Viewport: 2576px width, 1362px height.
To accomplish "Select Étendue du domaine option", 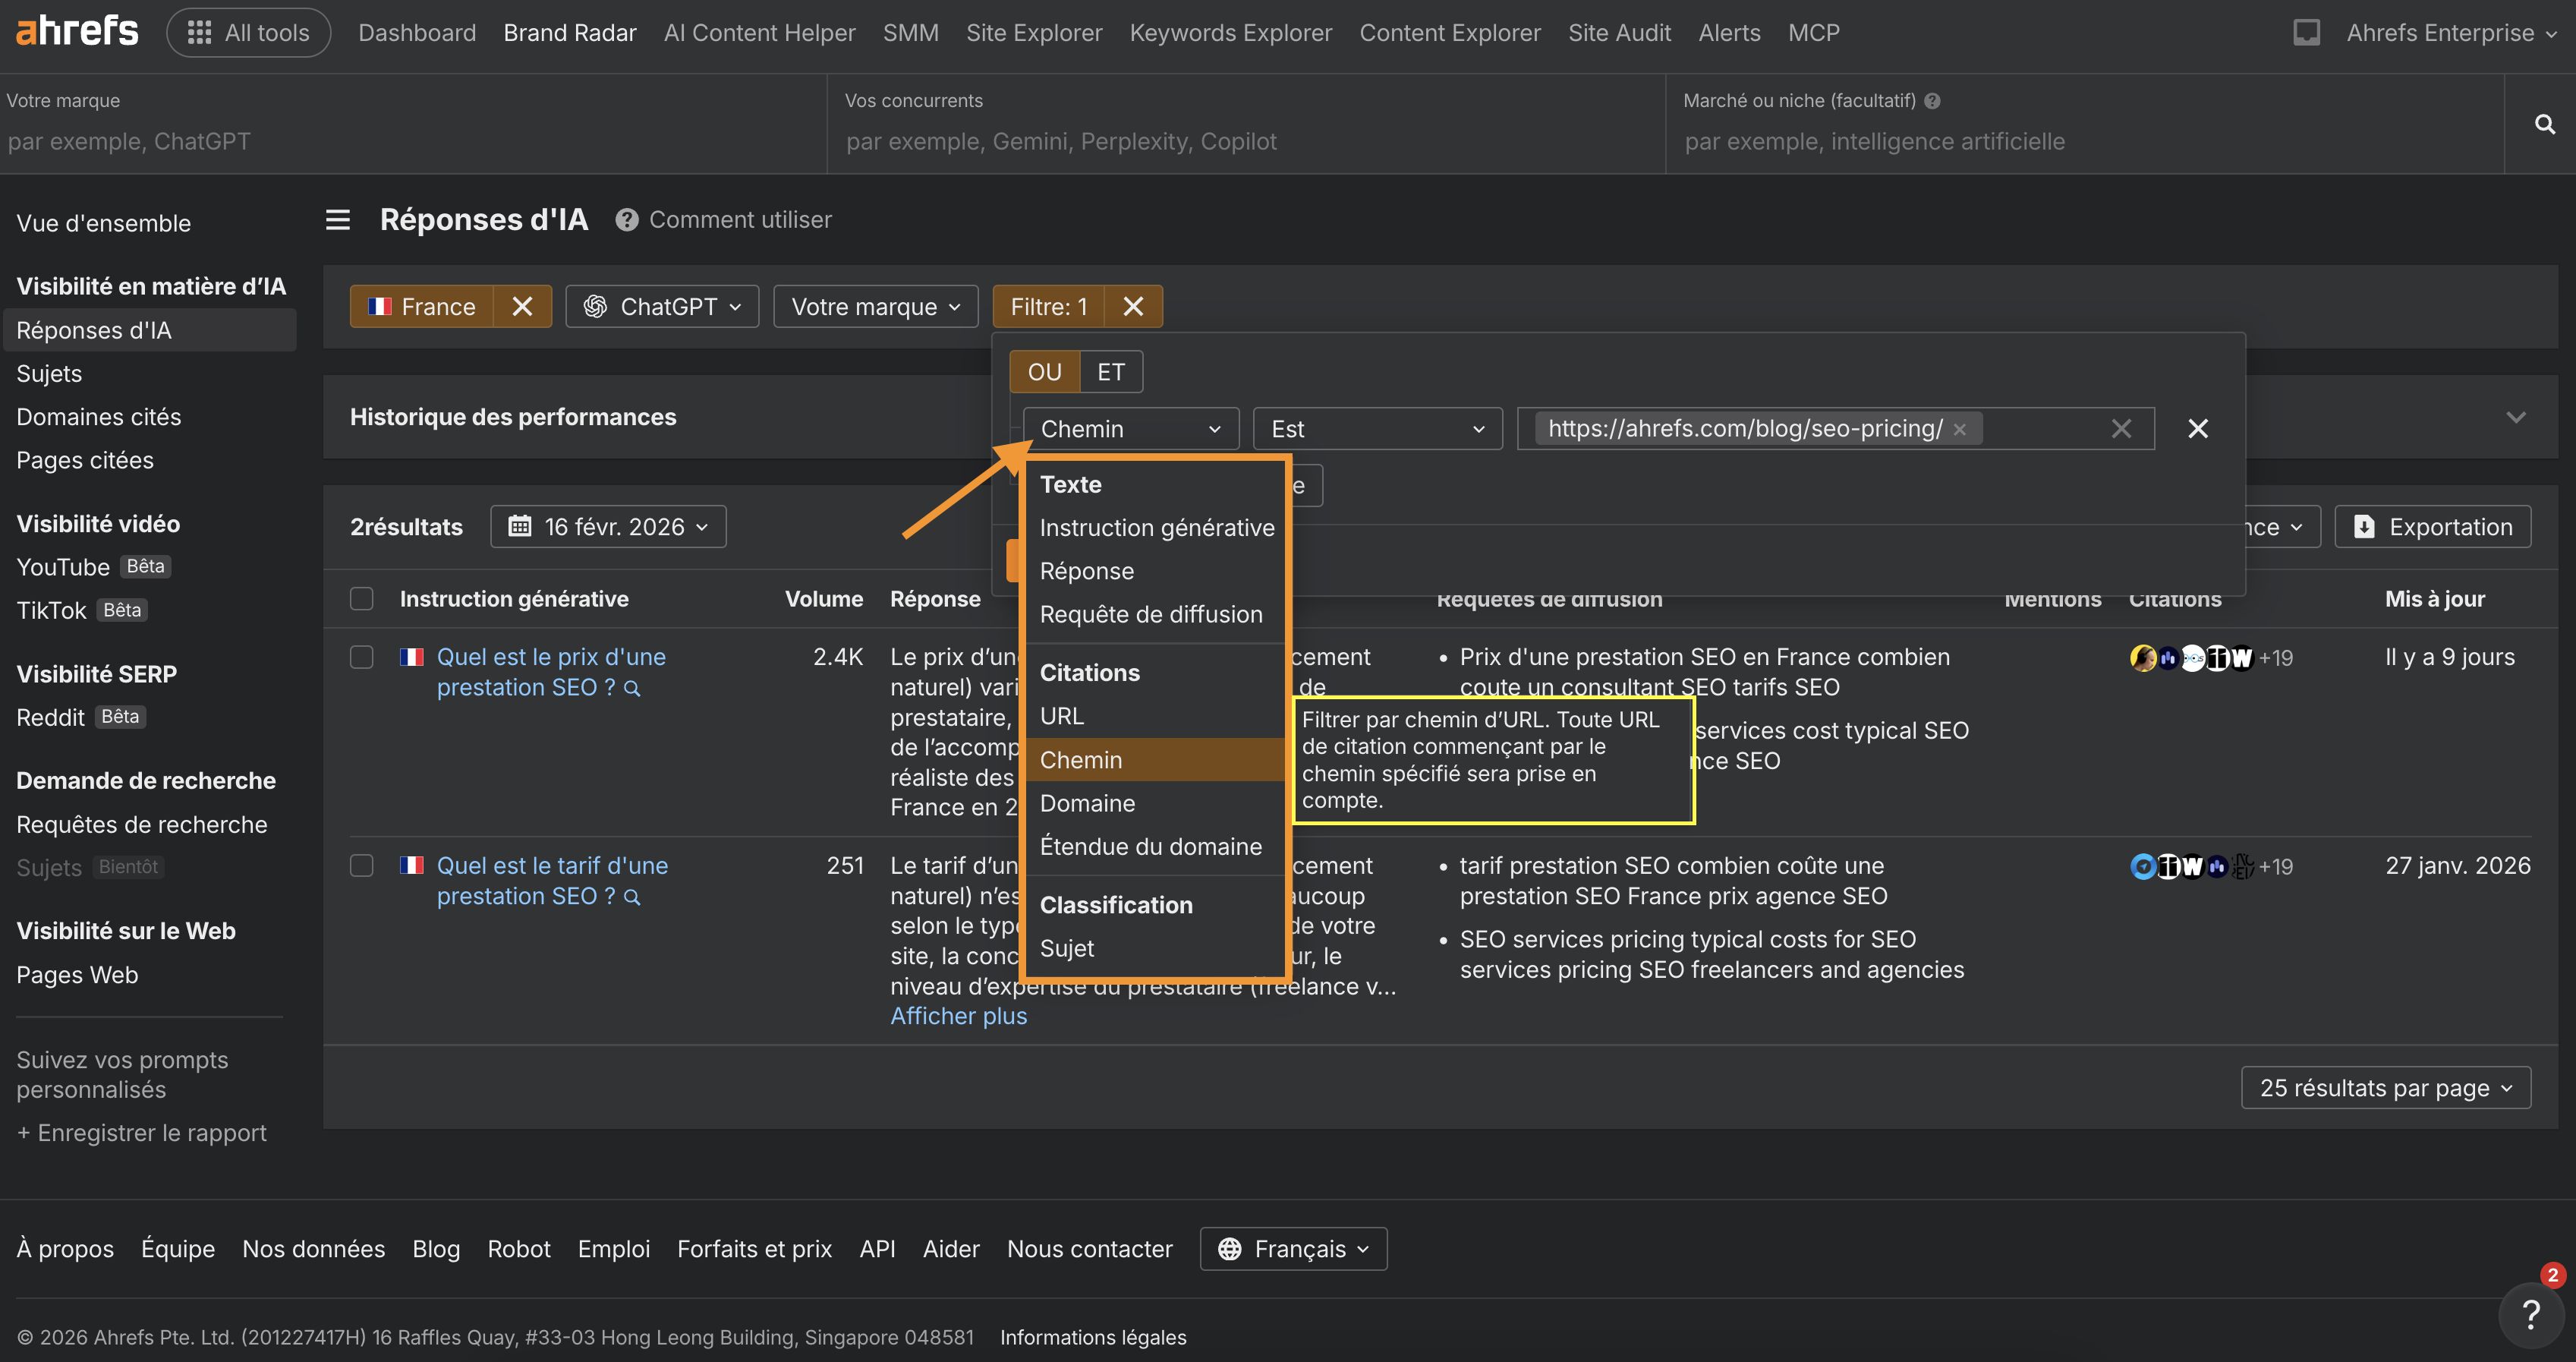I will click(x=1150, y=847).
